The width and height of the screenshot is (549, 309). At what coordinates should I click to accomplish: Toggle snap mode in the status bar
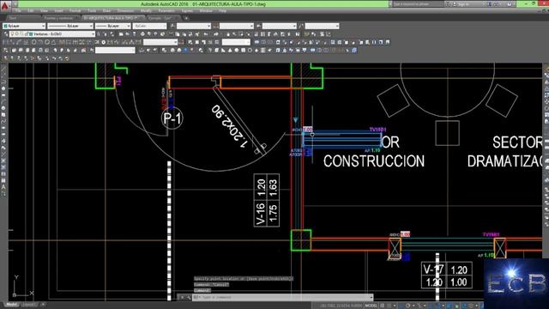pyautogui.click(x=389, y=306)
